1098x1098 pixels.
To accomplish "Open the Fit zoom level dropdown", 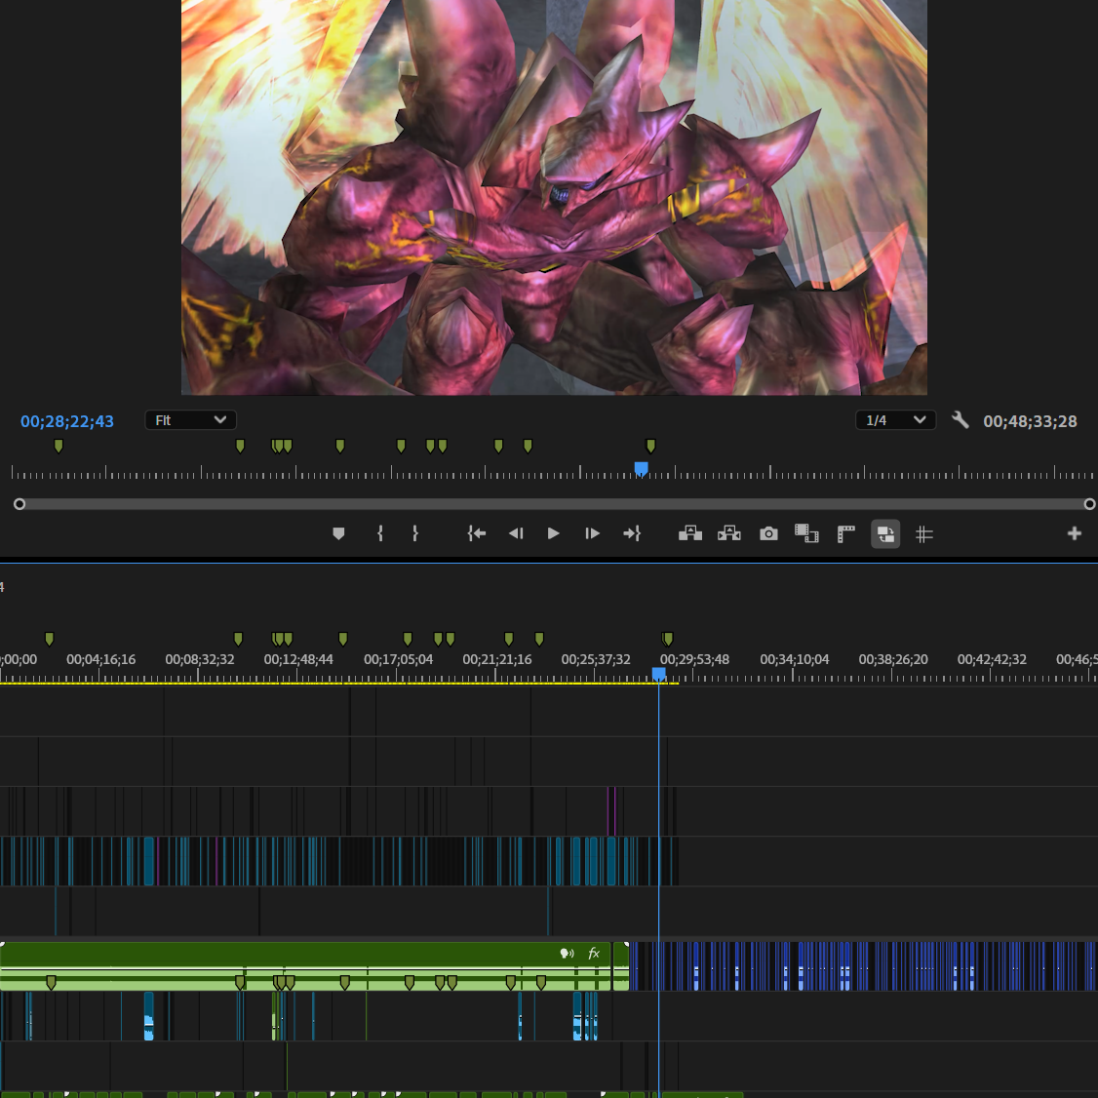I will pos(190,420).
